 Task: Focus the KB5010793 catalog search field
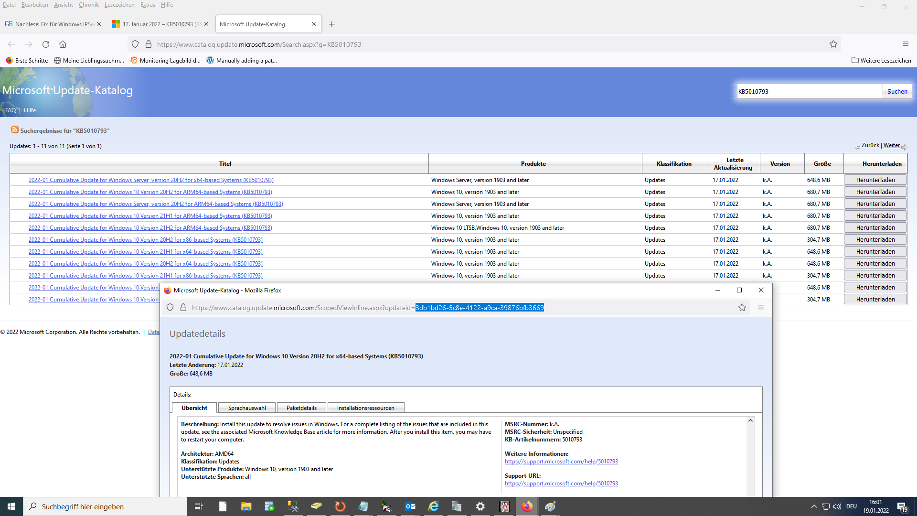[809, 91]
